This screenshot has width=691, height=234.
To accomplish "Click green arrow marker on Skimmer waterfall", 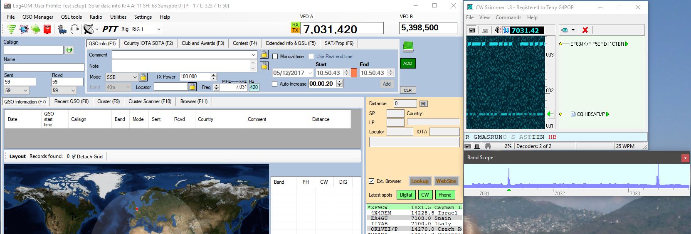I will 550,114.
